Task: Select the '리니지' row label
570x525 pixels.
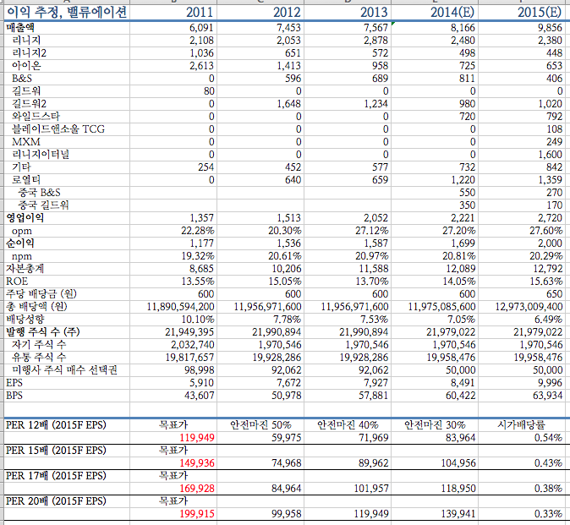Action: click(x=26, y=41)
